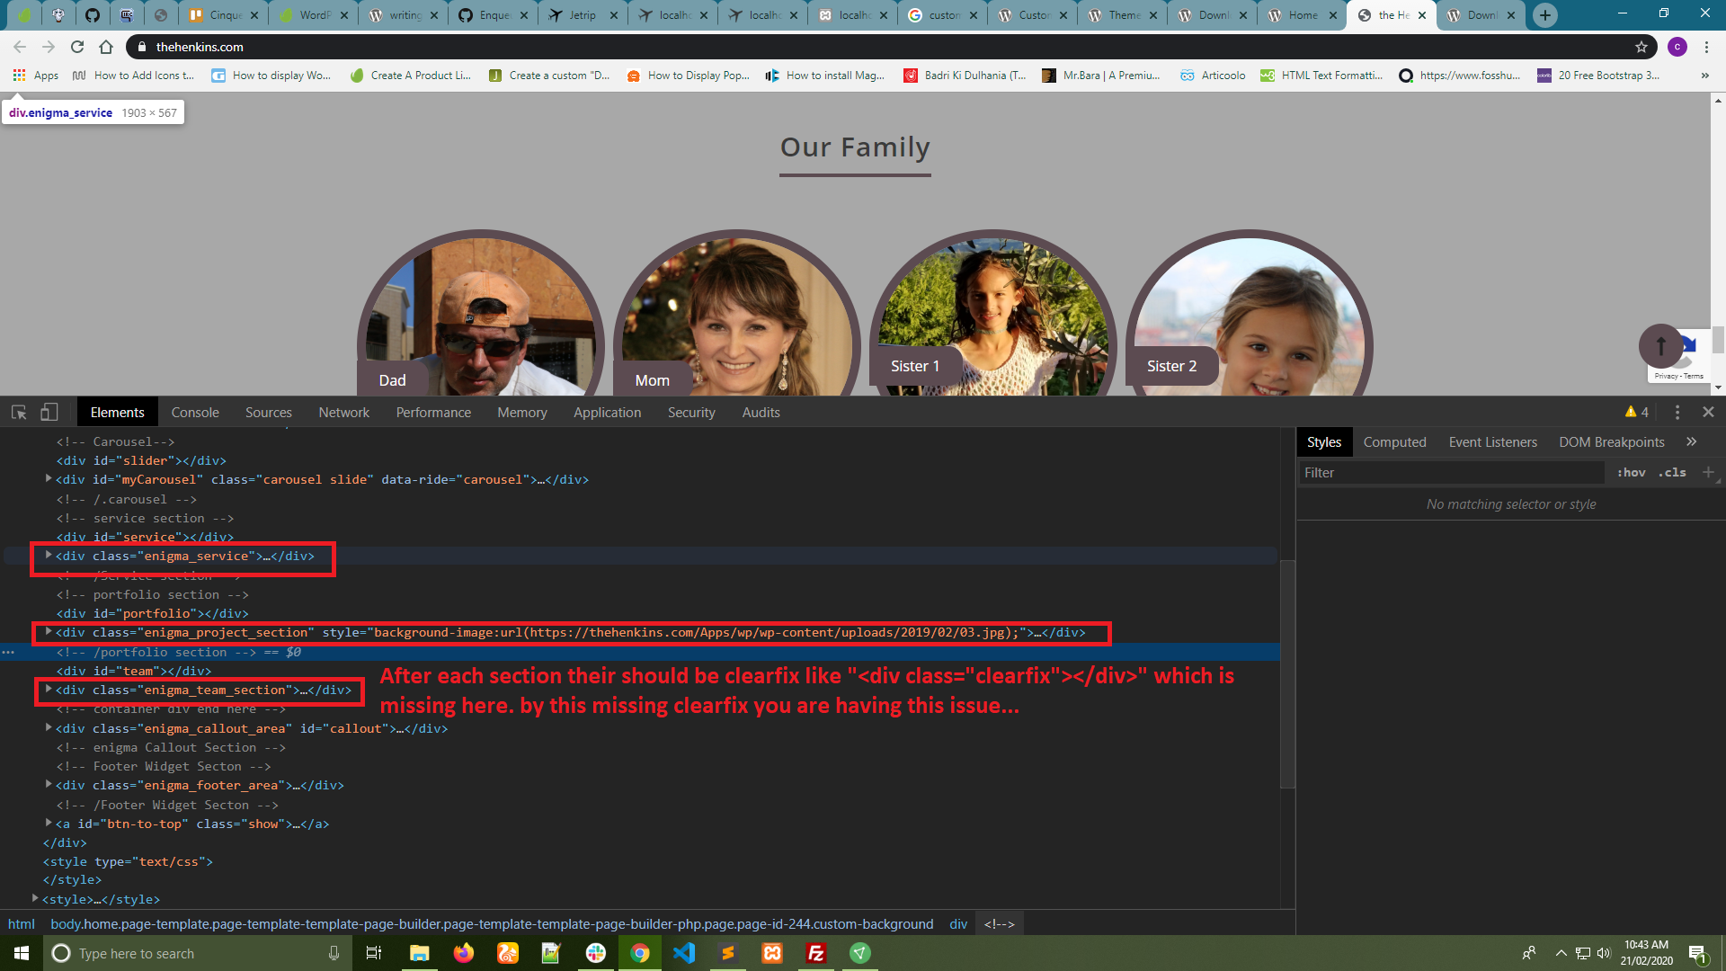Open FileZilla from the taskbar
Viewport: 1726px width, 971px height.
816,953
